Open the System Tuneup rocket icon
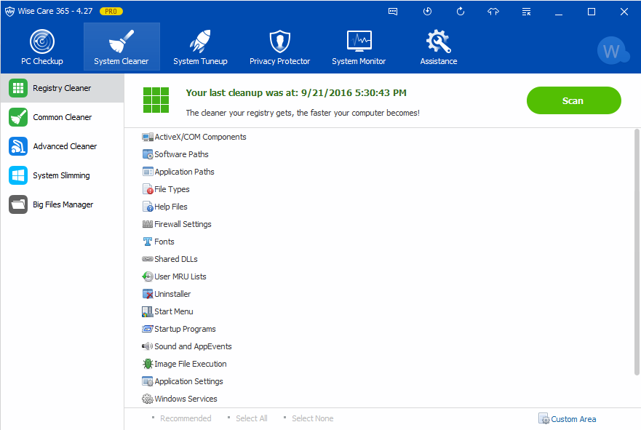The image size is (641, 430). (200, 41)
